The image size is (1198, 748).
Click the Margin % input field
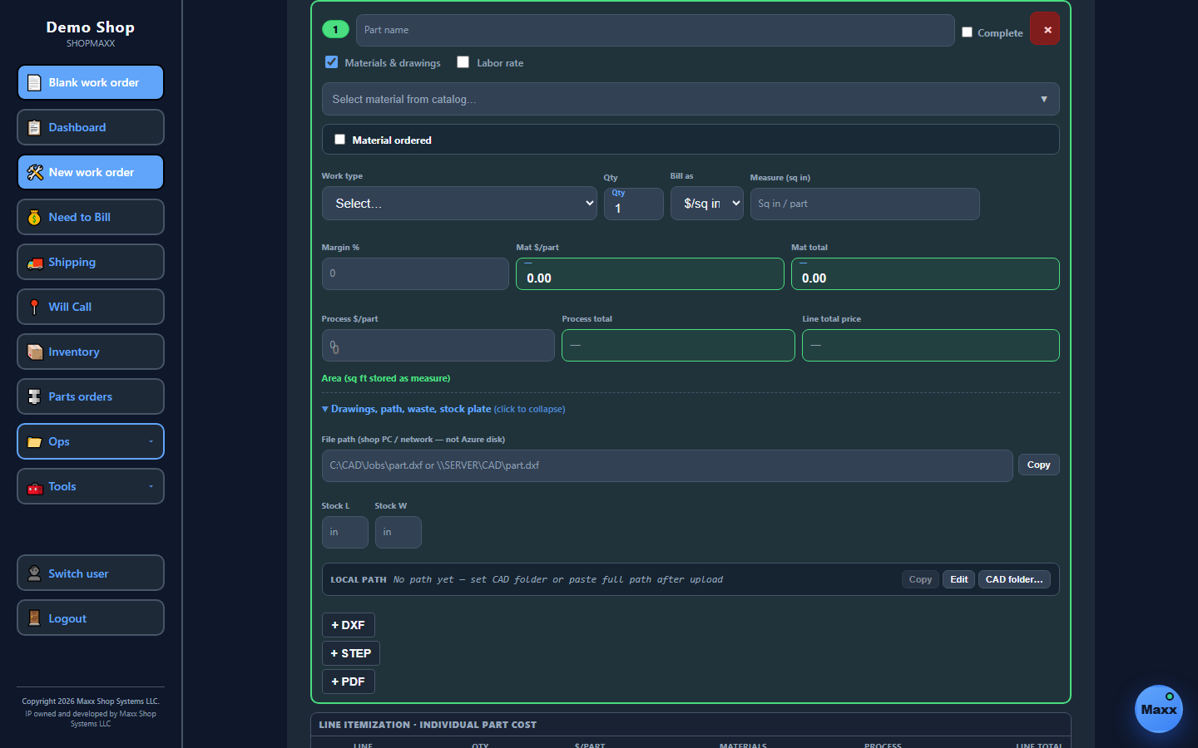point(415,273)
